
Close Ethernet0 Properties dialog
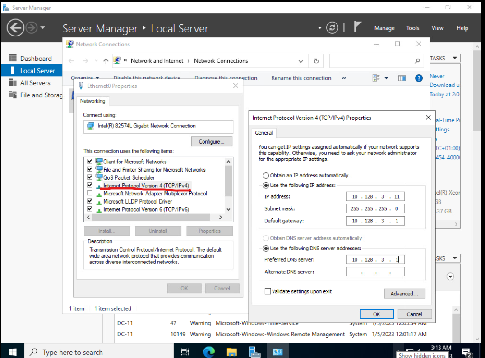tap(236, 86)
